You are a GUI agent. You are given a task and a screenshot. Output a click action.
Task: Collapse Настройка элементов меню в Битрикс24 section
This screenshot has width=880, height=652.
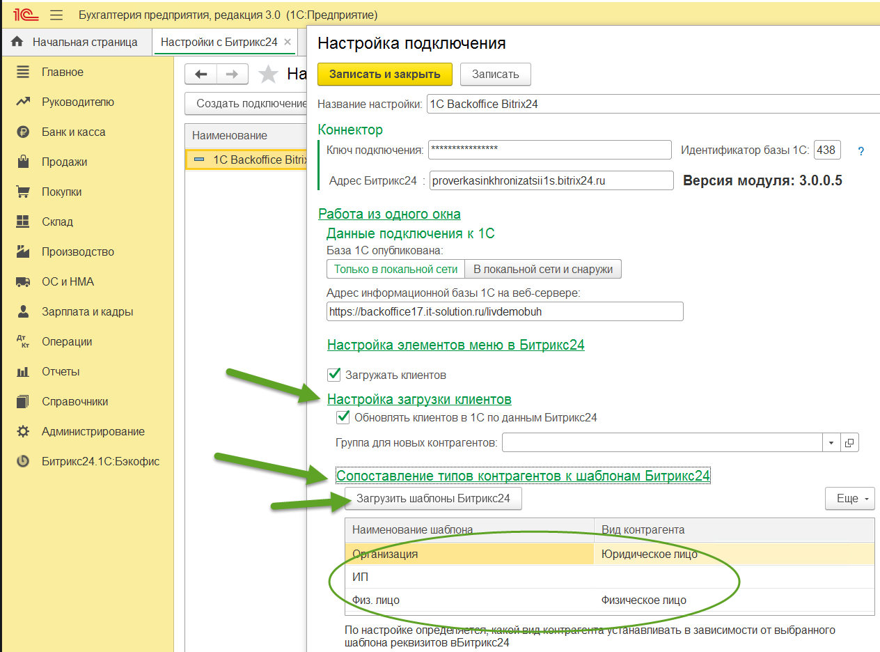(x=456, y=345)
